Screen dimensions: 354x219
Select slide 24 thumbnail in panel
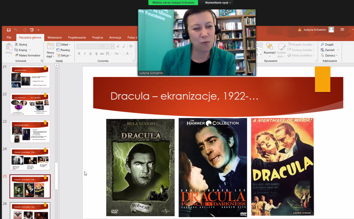(x=30, y=159)
